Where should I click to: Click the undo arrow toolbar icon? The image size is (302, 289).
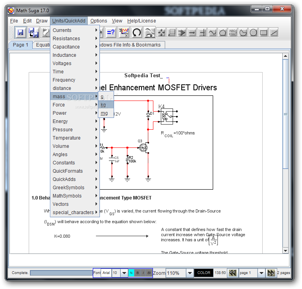46,32
